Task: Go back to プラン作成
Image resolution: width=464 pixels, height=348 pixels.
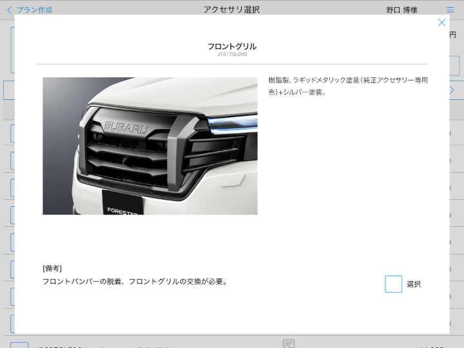Action: click(x=30, y=10)
